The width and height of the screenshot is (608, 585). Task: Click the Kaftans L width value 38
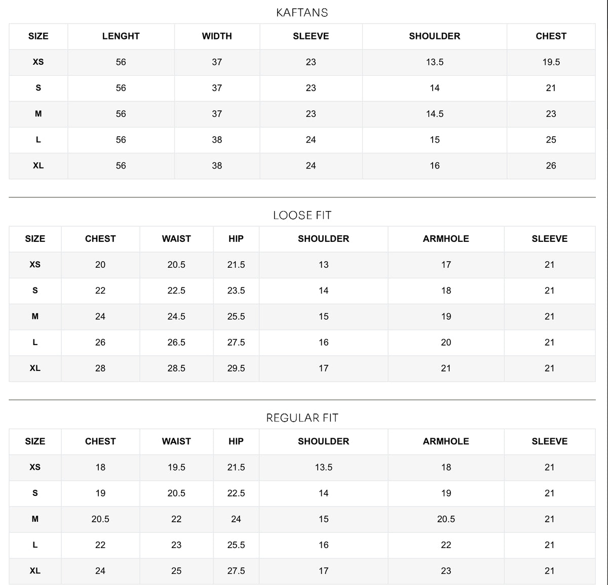pos(217,140)
